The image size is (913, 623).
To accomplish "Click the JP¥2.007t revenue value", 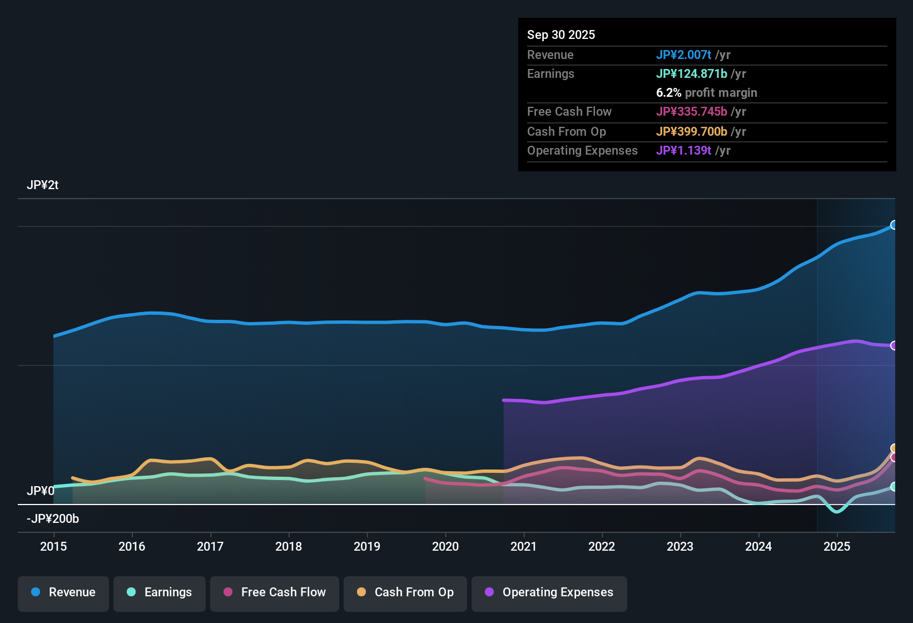I will (684, 55).
